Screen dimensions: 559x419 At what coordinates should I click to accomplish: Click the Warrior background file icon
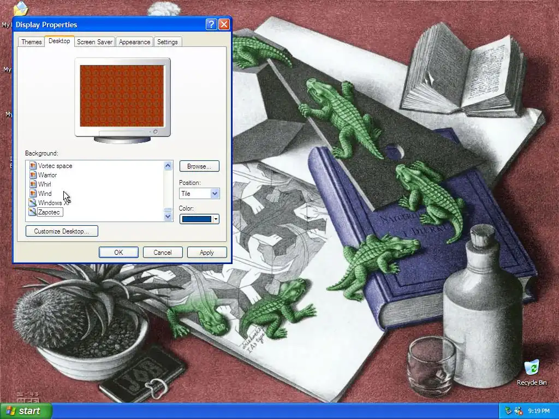pos(33,175)
